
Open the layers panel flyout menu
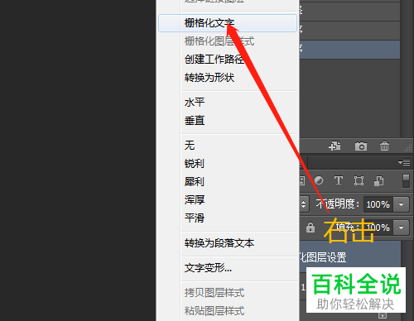click(x=404, y=162)
